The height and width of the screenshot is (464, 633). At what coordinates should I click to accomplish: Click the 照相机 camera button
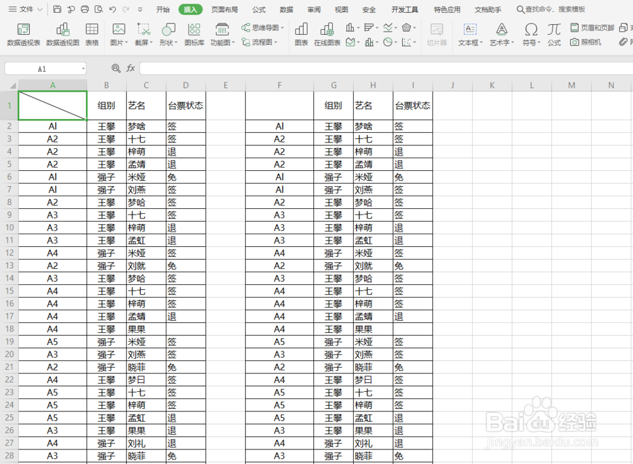click(x=586, y=42)
